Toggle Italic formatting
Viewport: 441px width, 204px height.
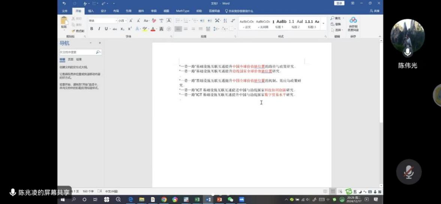[x=99, y=29]
